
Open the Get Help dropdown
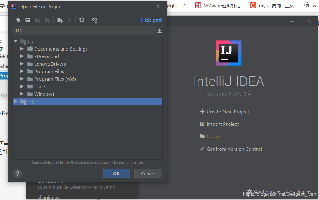click(x=298, y=192)
